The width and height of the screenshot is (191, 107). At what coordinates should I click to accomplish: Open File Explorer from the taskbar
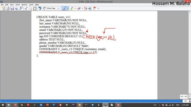point(9,105)
